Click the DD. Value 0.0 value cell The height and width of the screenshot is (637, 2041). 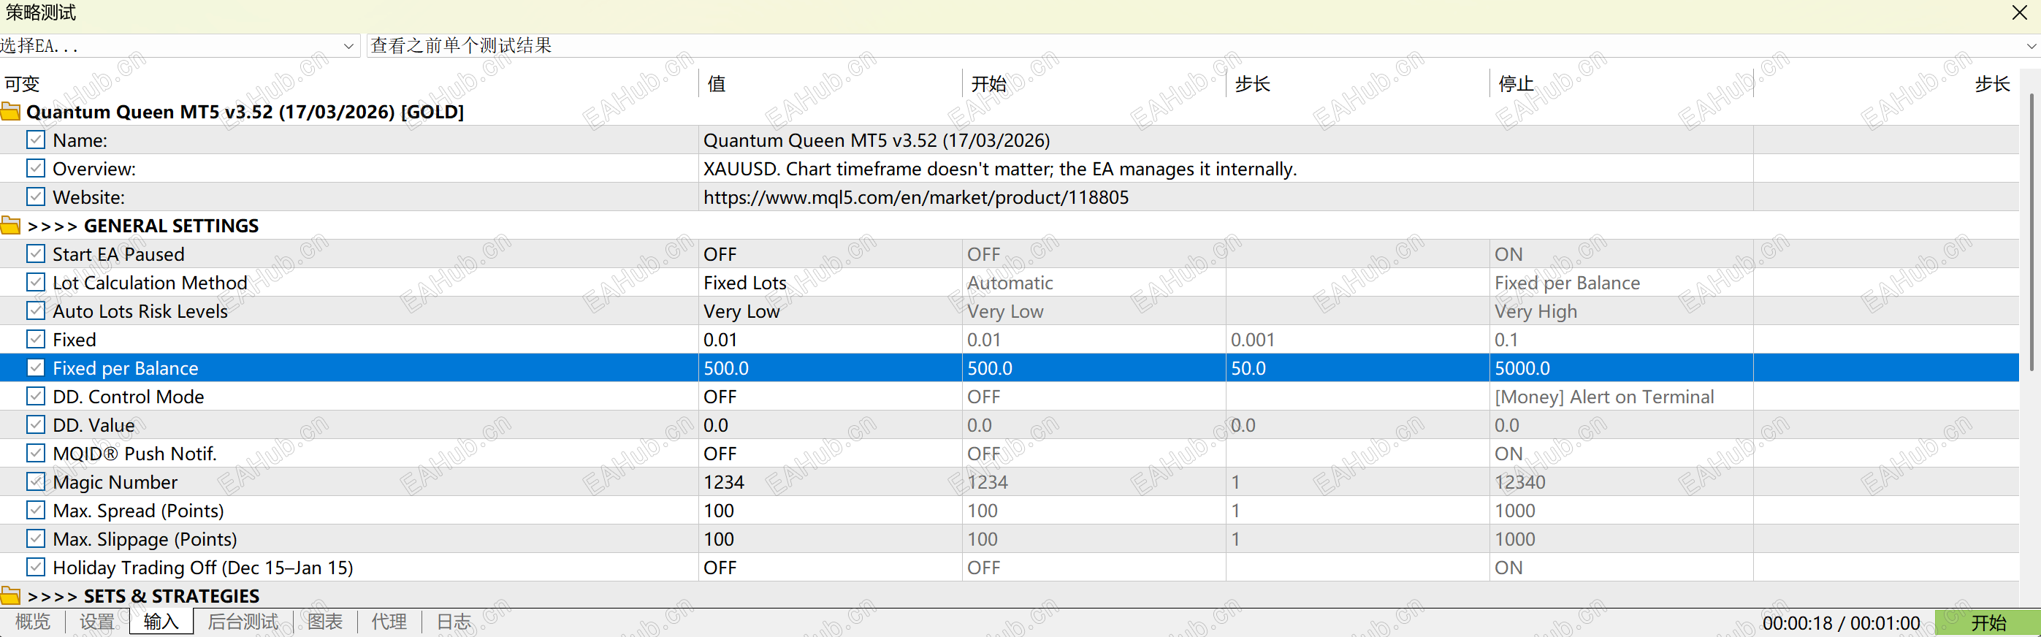(831, 425)
